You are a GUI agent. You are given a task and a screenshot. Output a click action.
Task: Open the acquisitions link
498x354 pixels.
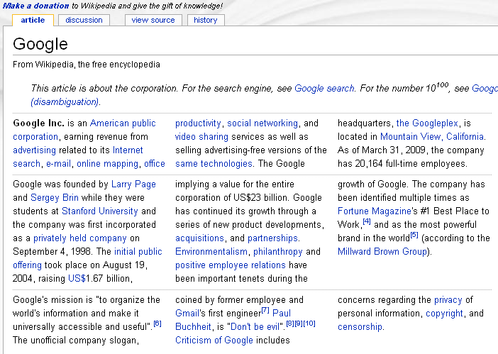pos(200,238)
